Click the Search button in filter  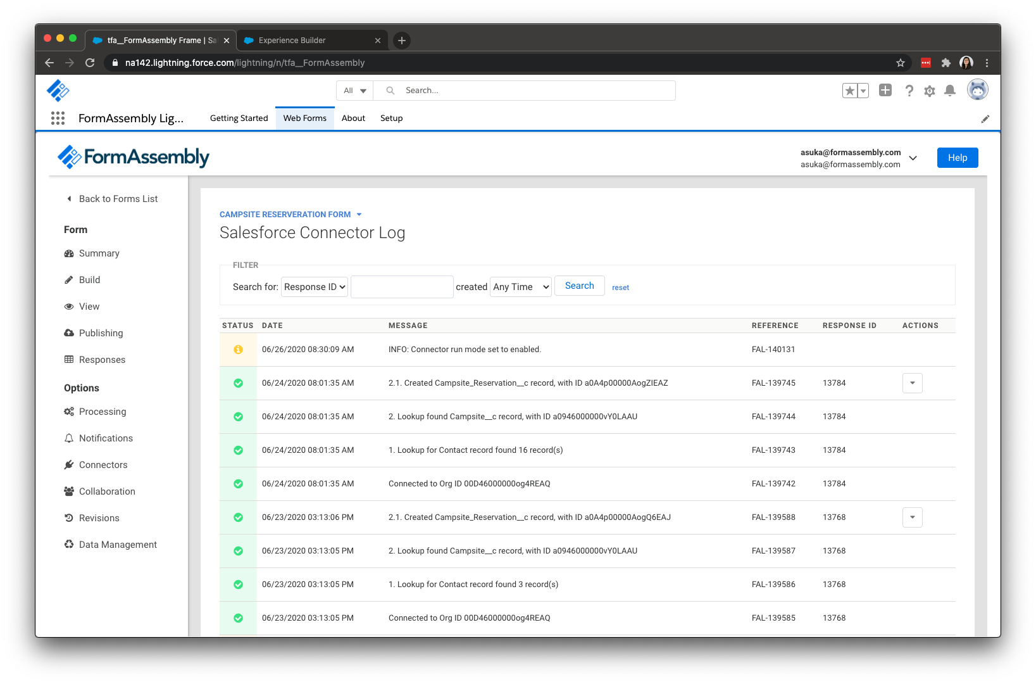pos(579,285)
